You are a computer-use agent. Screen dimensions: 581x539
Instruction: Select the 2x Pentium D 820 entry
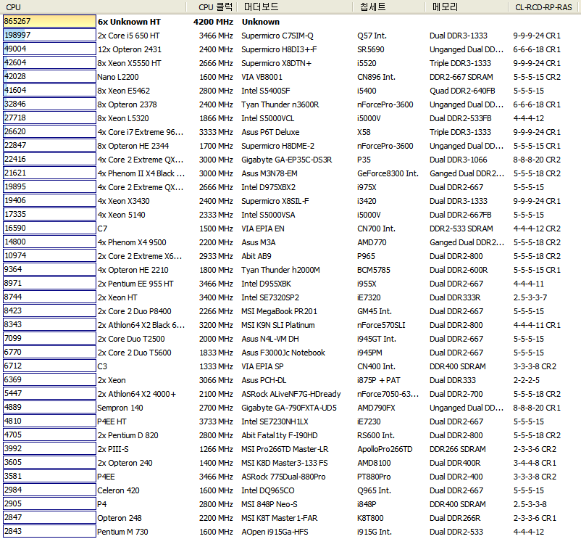click(128, 435)
